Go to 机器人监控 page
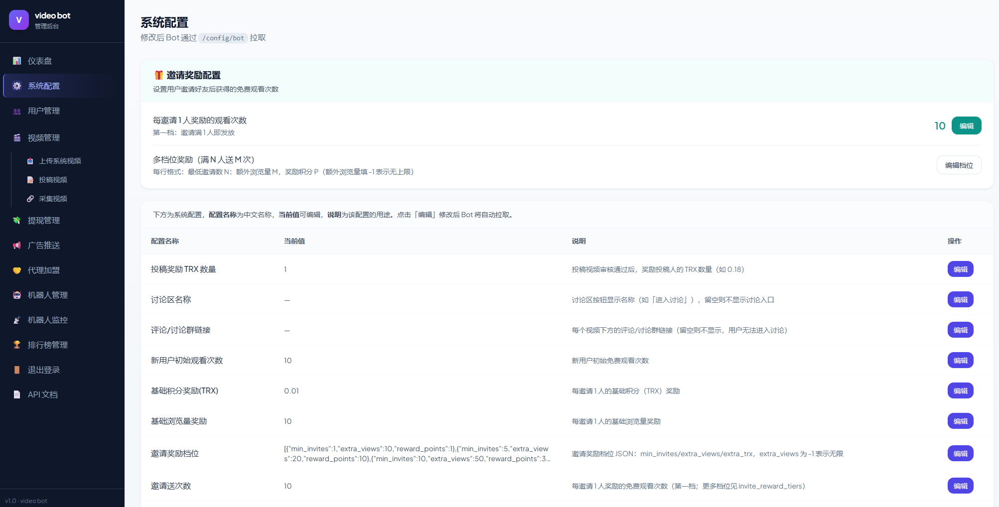Screen dimensions: 999x507 (x=48, y=320)
